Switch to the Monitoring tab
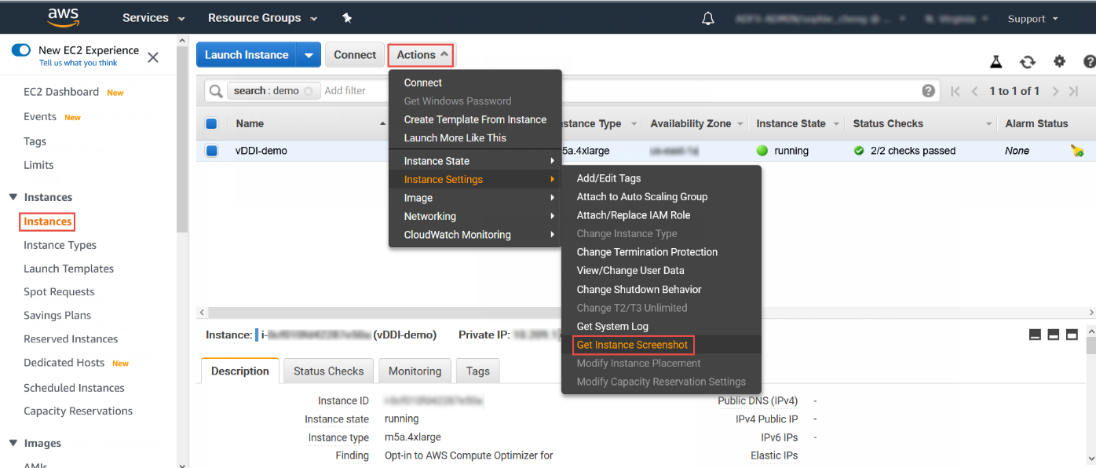The width and height of the screenshot is (1096, 468). pyautogui.click(x=415, y=371)
